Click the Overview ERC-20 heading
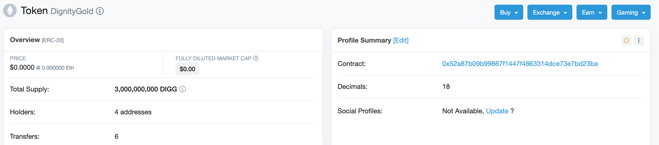This screenshot has height=145, width=659. click(x=37, y=40)
